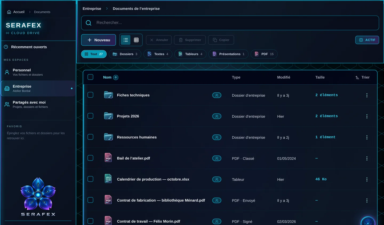
Task: Click the folder icon of Projets 2026
Action: point(109,116)
